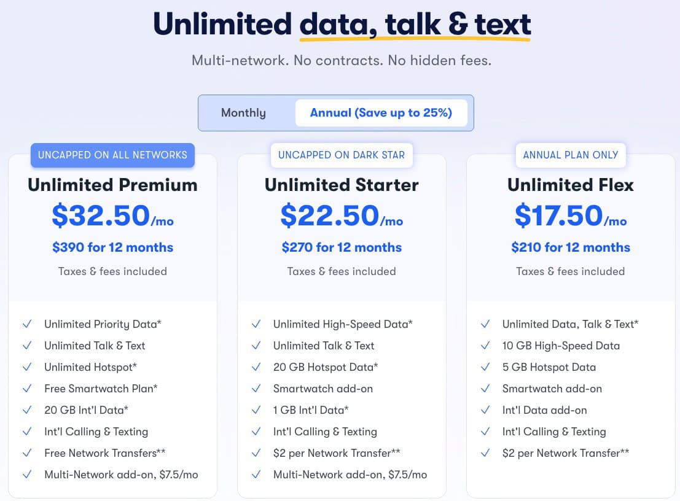This screenshot has width=680, height=501.
Task: Click checkmark next to 1 GB Int'l Data
Action: (256, 410)
